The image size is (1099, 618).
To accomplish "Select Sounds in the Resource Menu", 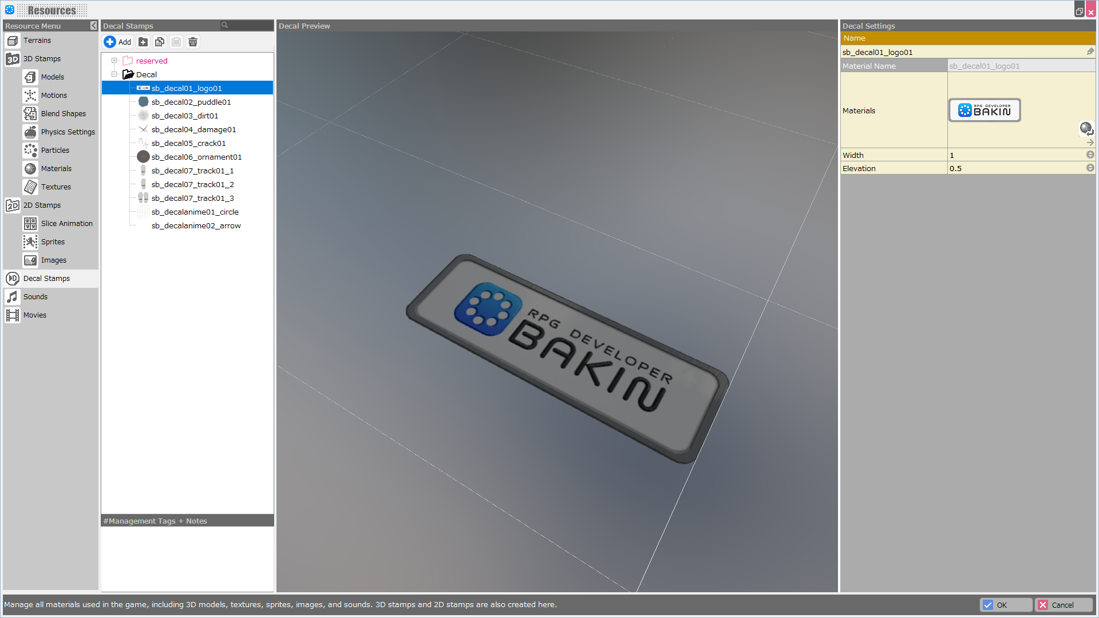I will 35,296.
